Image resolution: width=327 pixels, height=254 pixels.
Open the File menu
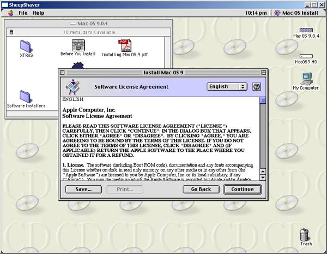point(23,13)
